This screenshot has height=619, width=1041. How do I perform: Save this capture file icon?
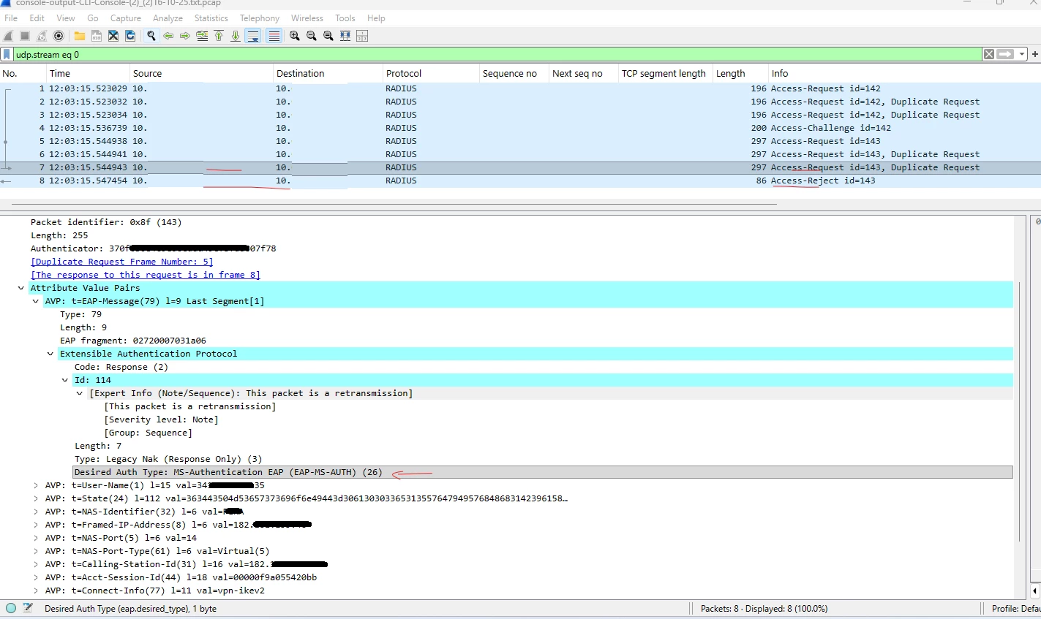pos(96,36)
